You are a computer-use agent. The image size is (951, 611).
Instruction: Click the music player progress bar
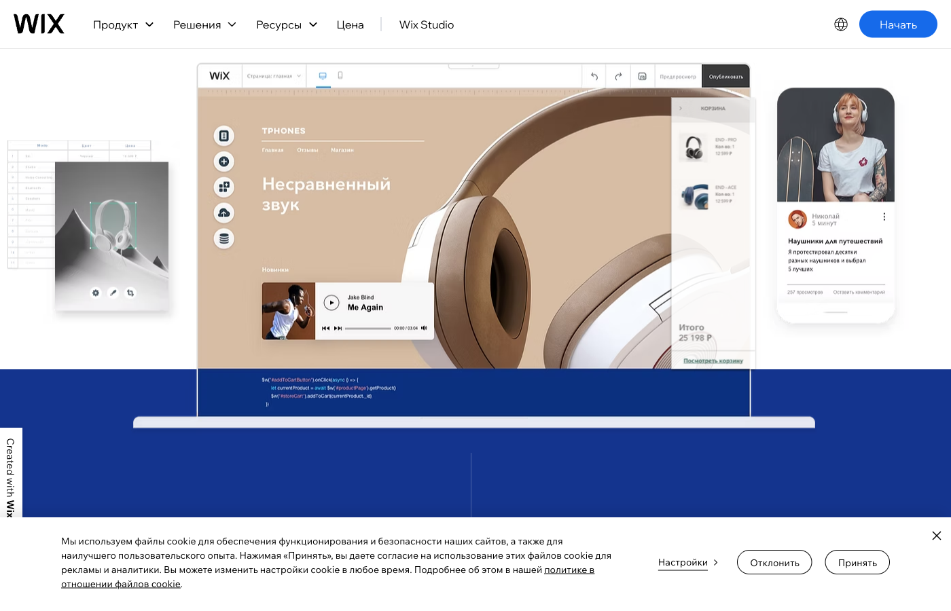(x=367, y=329)
